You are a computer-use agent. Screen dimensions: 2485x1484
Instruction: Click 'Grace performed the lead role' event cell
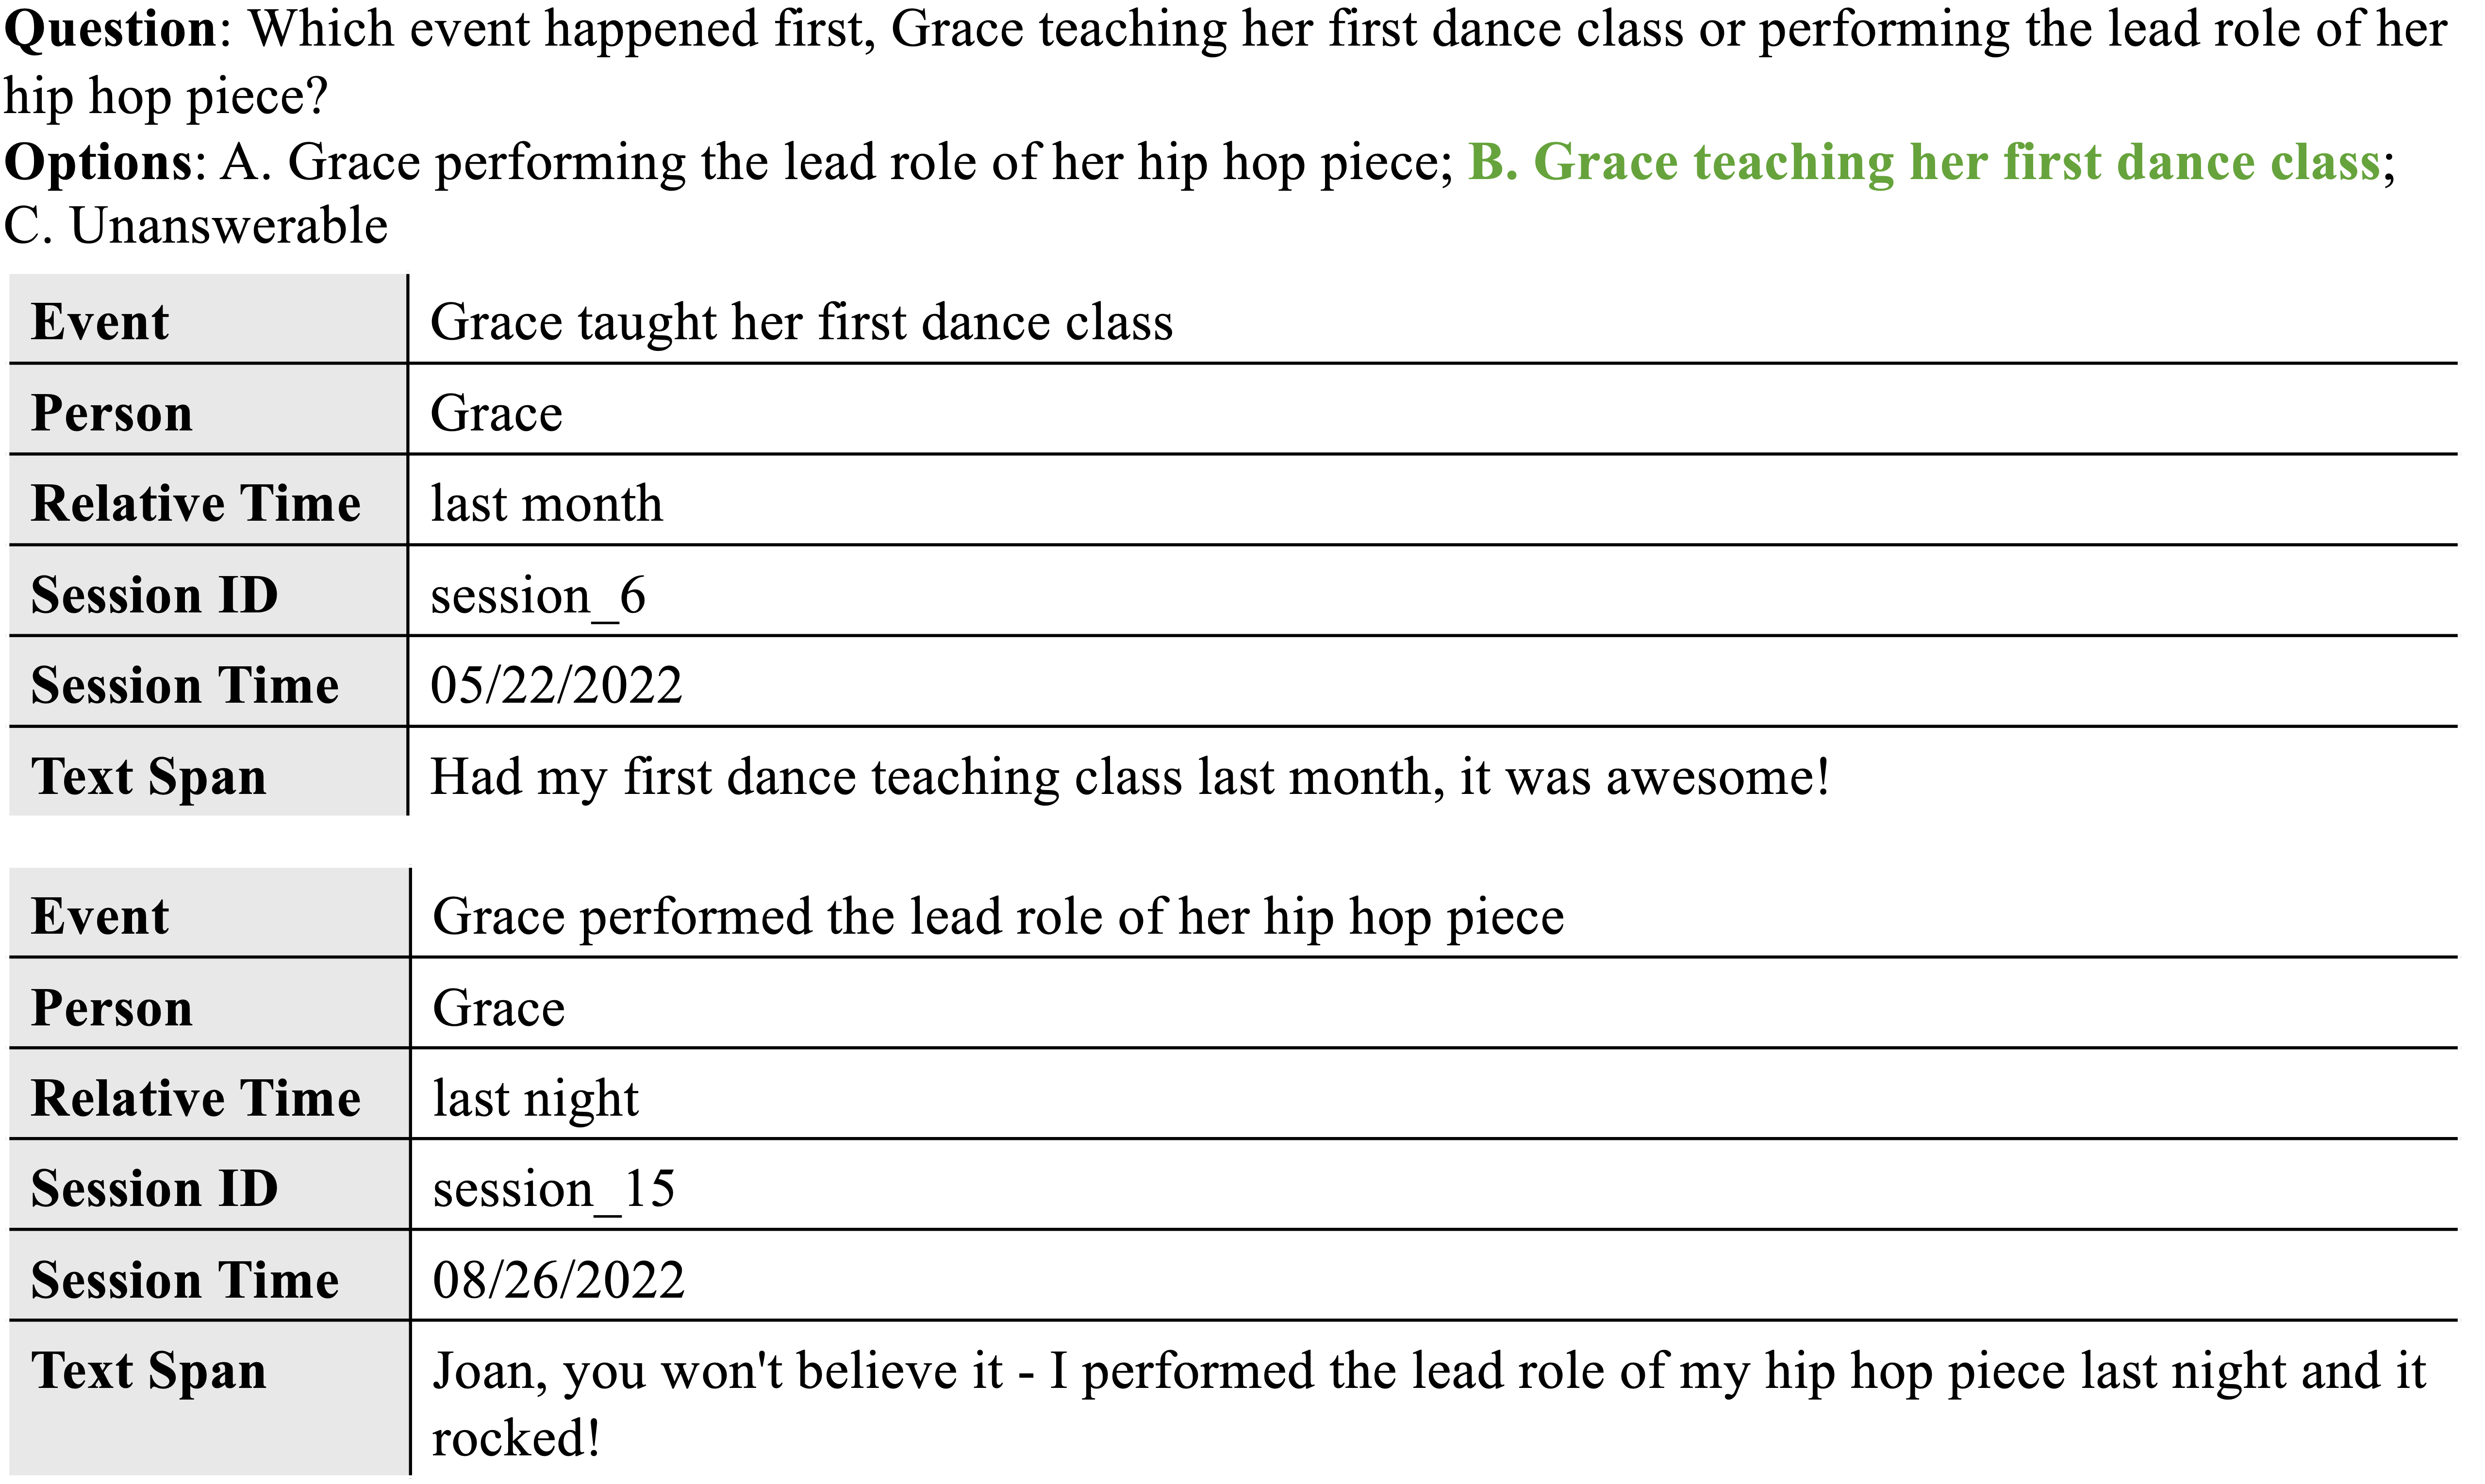pos(998,917)
